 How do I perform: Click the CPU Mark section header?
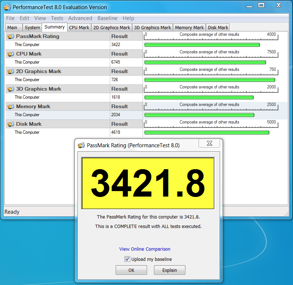pos(58,54)
